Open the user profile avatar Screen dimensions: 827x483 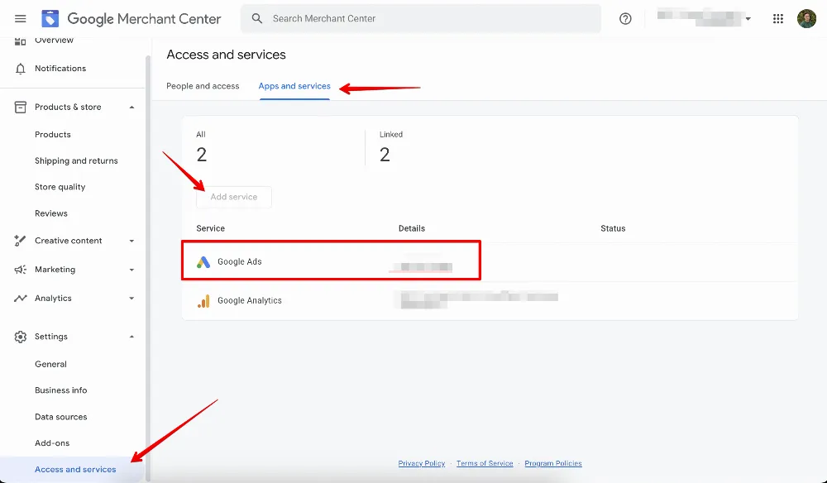click(806, 18)
